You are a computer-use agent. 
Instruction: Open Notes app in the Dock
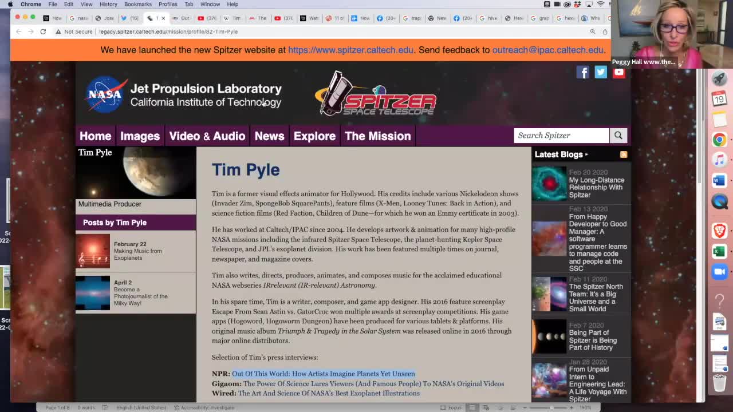click(719, 119)
